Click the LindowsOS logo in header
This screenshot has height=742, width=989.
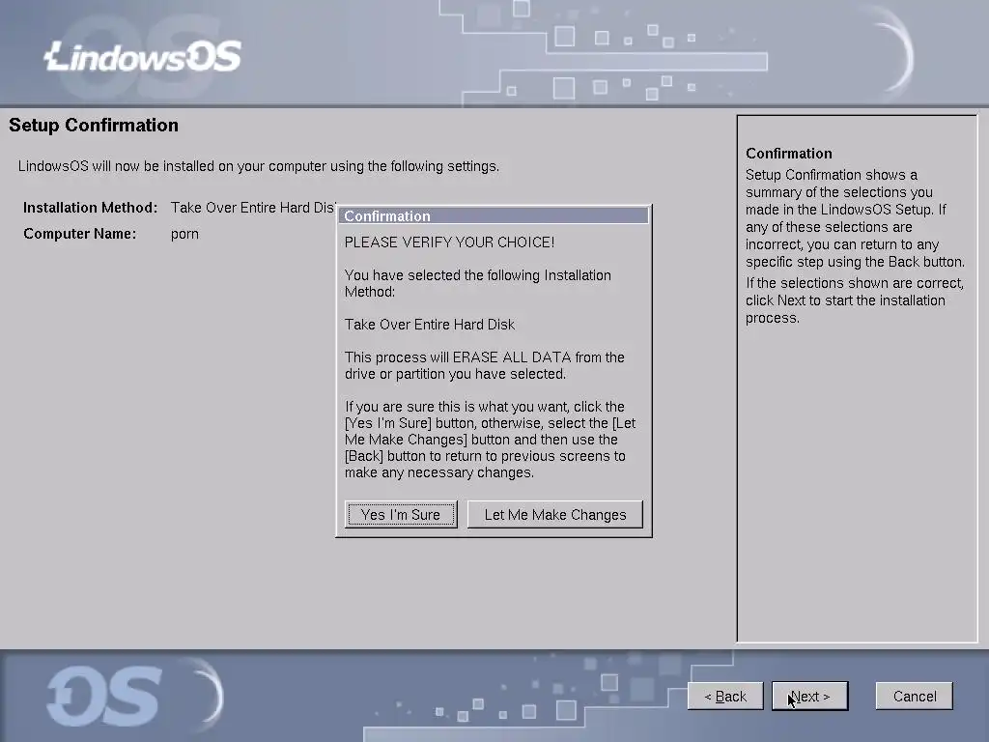[x=143, y=57]
